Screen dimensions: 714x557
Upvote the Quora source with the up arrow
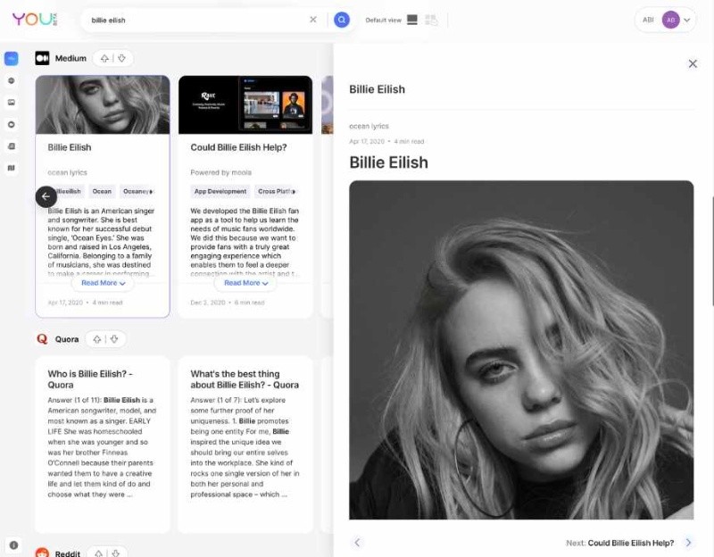96,339
